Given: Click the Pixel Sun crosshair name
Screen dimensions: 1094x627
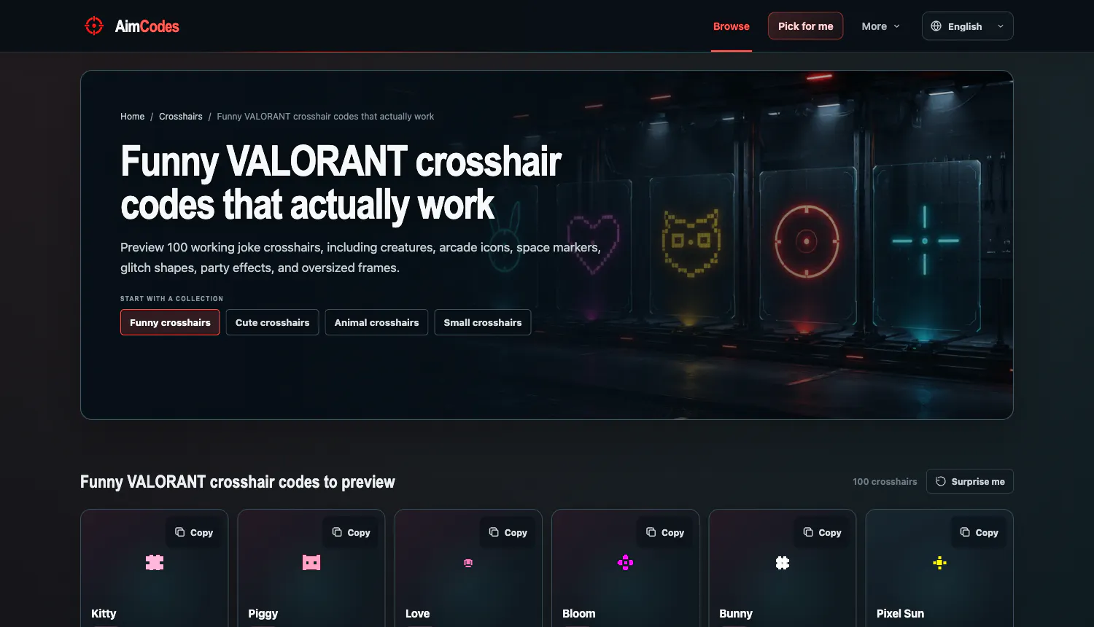Looking at the screenshot, I should coord(901,614).
